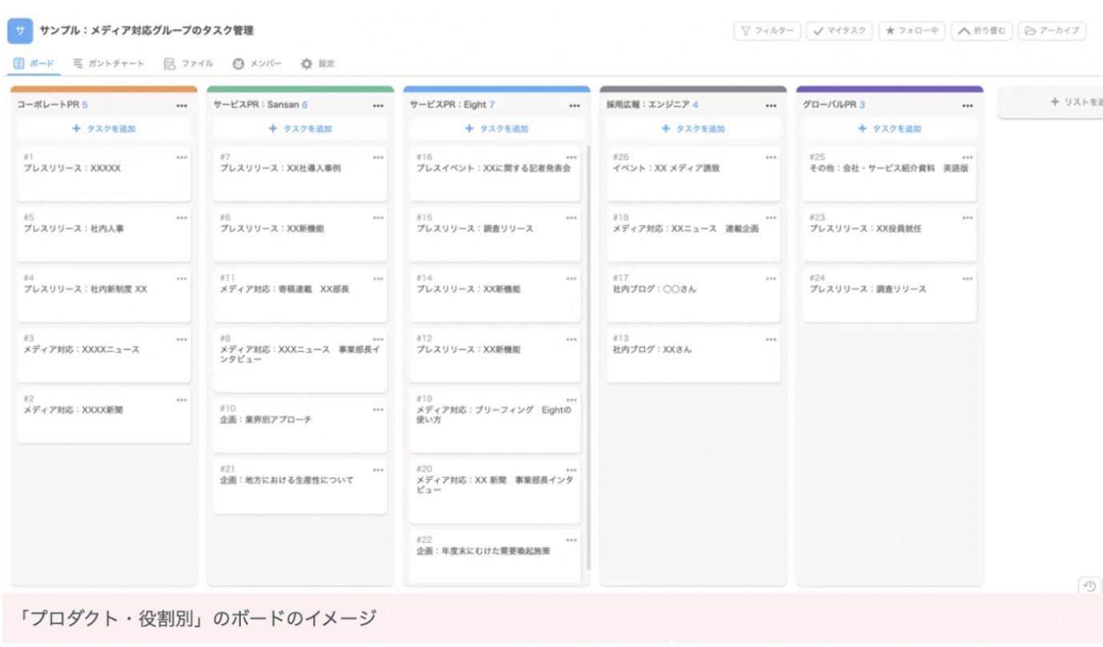Screen dimensions: 1103x647
Task: Open card 企画：業界別アプローチ
Action: pyautogui.click(x=300, y=425)
